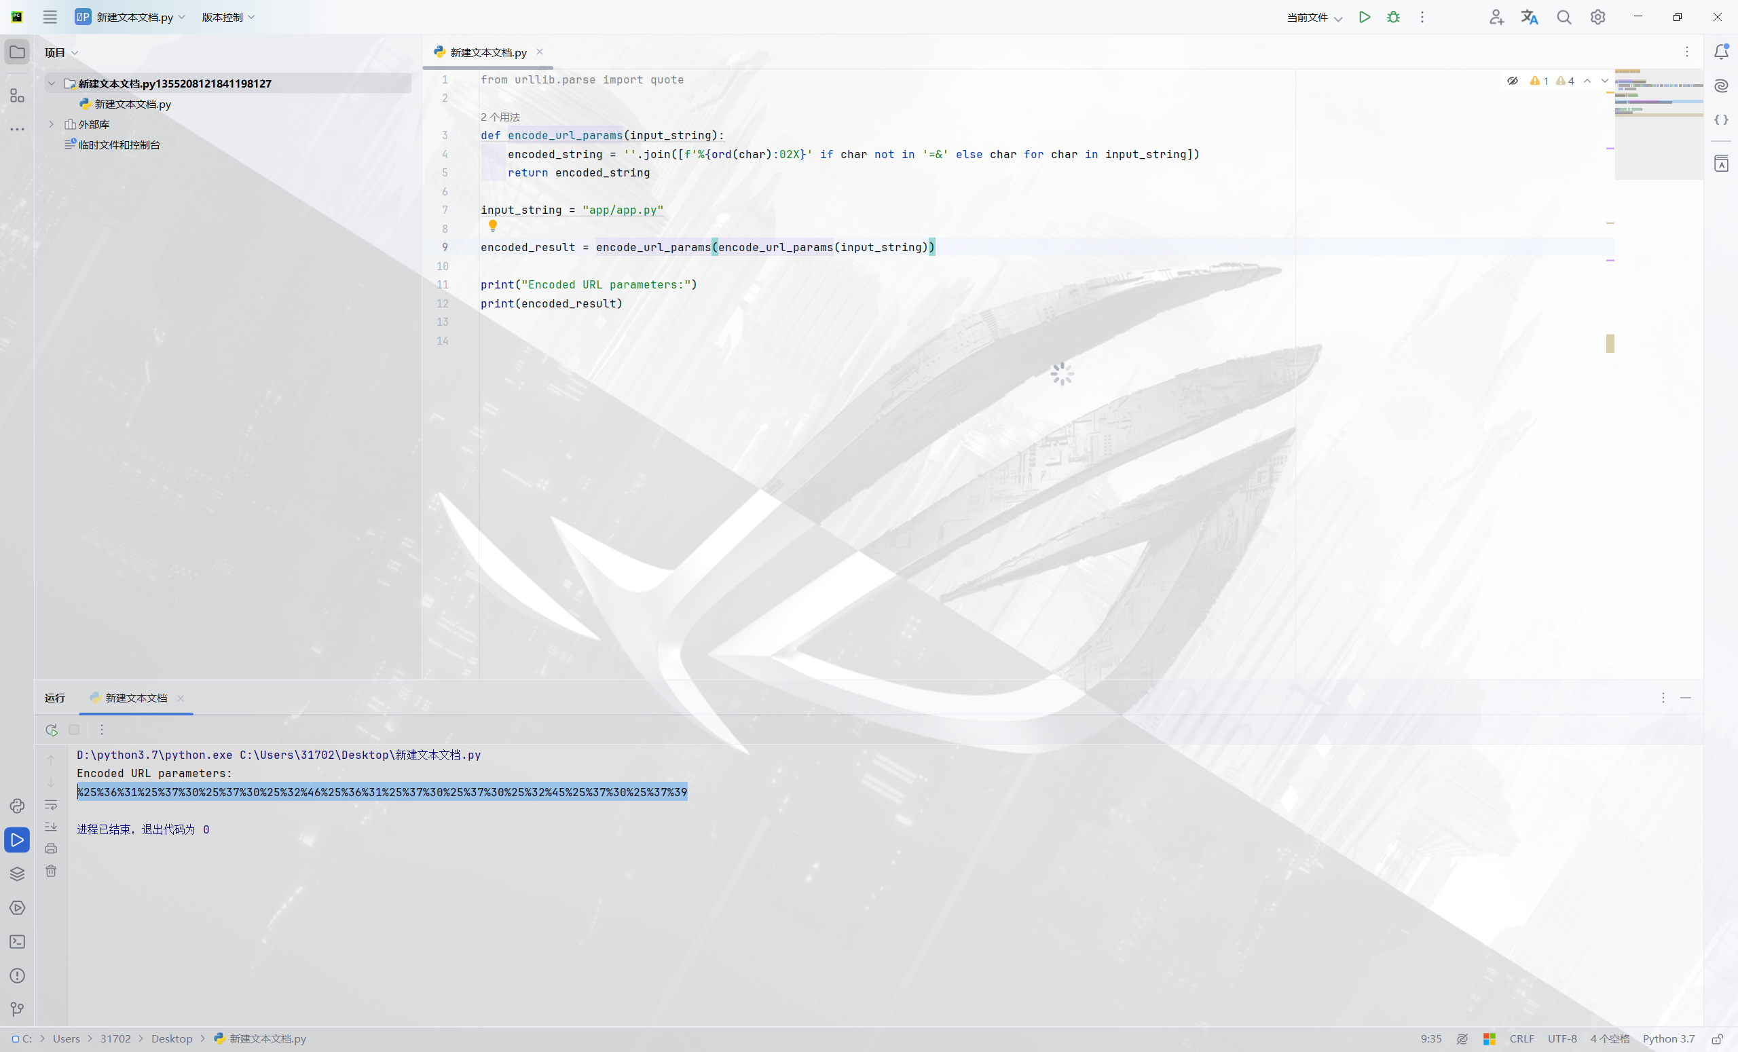The image size is (1738, 1052).
Task: Click the 2 个用法 usages hint
Action: pyautogui.click(x=500, y=117)
